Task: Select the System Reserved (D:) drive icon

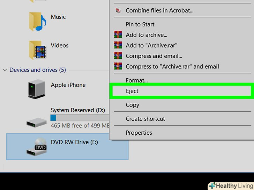Action: pyautogui.click(x=36, y=122)
